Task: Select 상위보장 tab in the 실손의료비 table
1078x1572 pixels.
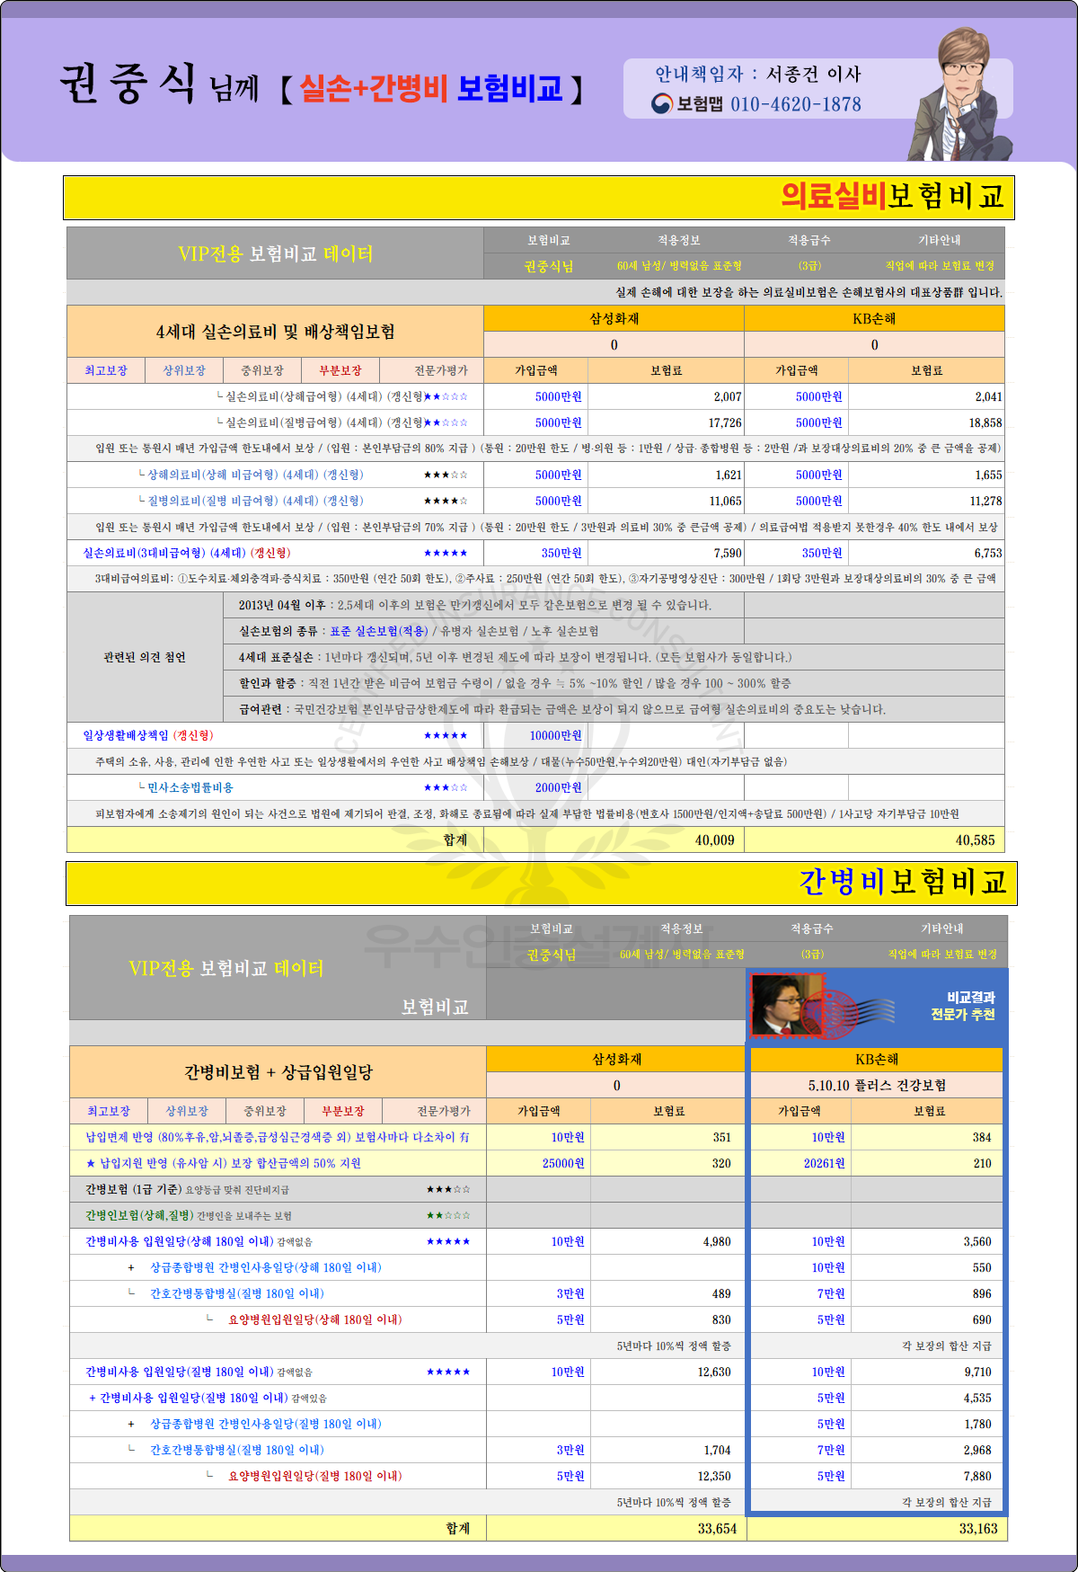Action: click(184, 370)
